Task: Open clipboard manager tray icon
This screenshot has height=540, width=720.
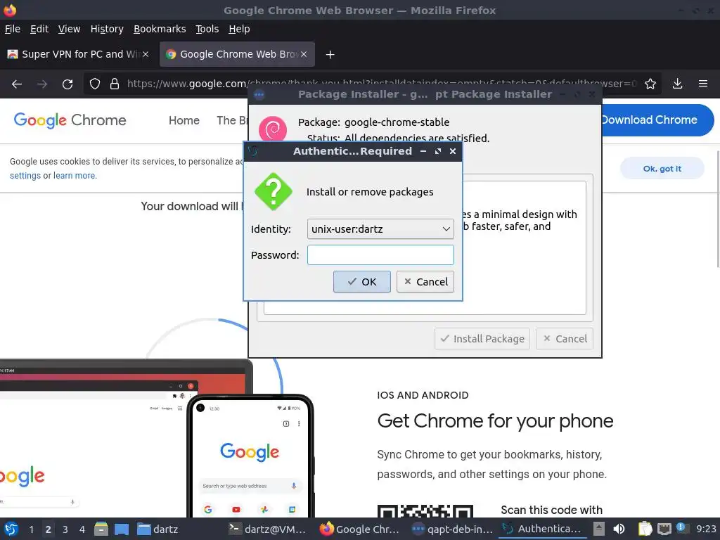Action: coord(645,529)
